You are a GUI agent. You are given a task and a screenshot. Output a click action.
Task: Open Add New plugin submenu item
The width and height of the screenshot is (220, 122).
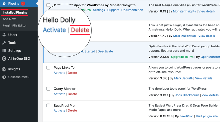9,19
